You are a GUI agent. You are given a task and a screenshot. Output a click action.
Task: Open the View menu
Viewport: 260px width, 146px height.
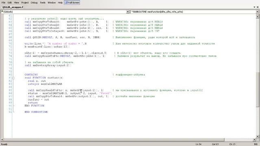[x=16, y=3]
